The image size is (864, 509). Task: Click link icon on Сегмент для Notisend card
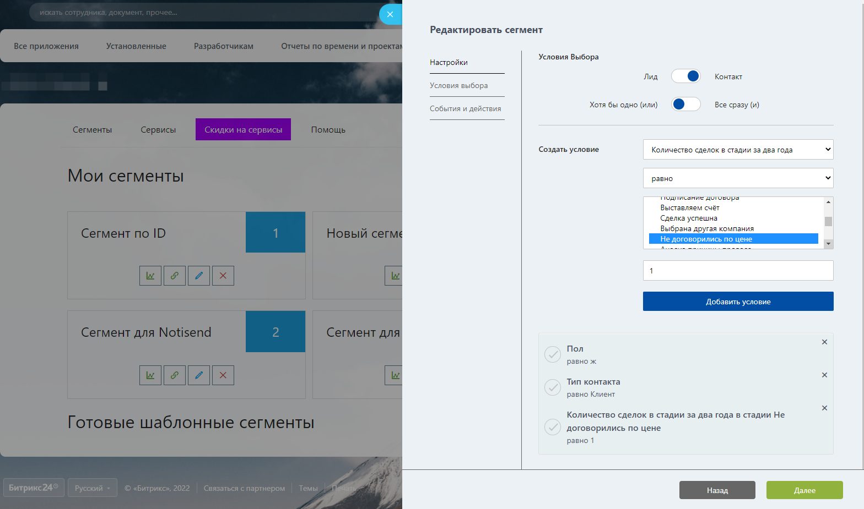[x=175, y=375]
